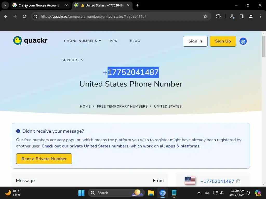View site information icon in address bar
The height and width of the screenshot is (199, 266).
coord(35,16)
